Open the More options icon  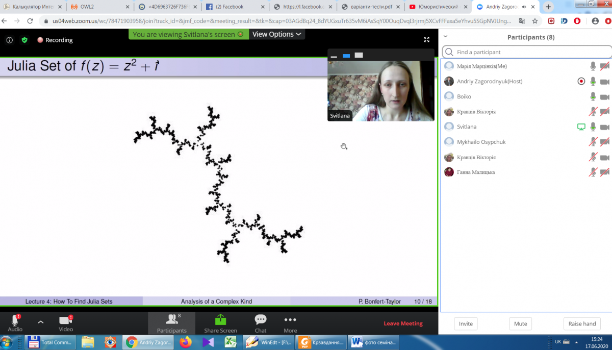pyautogui.click(x=290, y=320)
